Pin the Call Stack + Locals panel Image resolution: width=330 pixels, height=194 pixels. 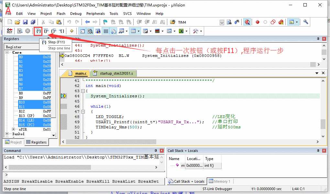point(318,151)
